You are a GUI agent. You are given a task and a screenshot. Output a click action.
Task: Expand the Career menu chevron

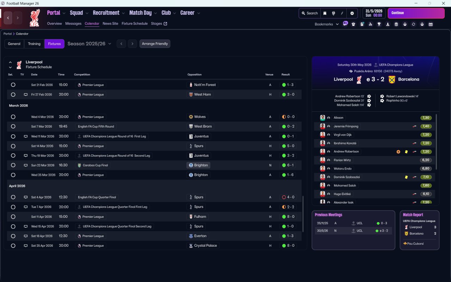click(x=199, y=13)
